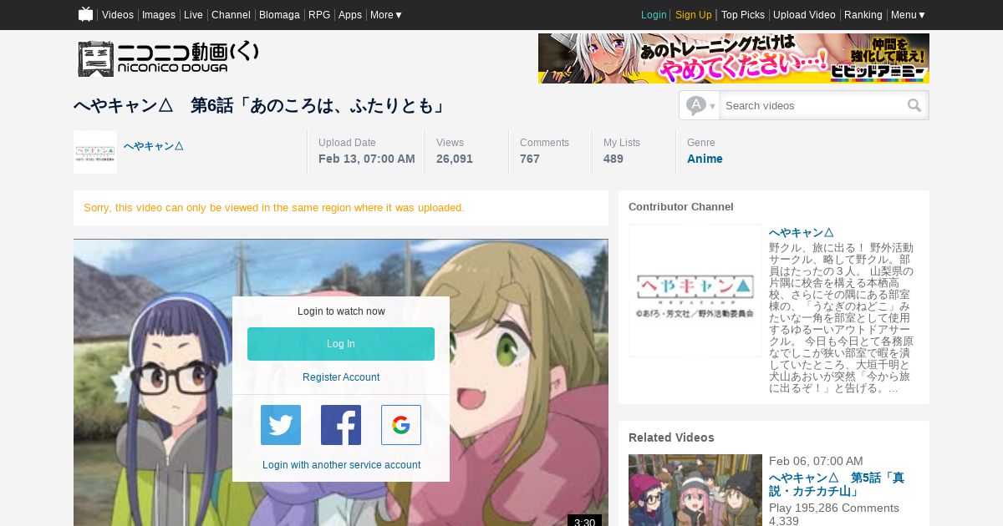This screenshot has width=1003, height=526.
Task: Click the anime banner advertisement
Action: tap(734, 58)
